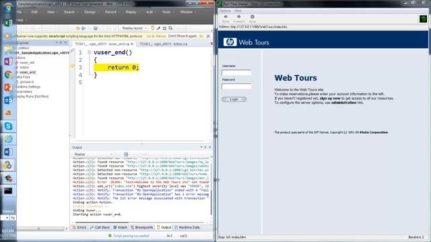Open Excel from the taskbar
The width and height of the screenshot is (431, 242).
(8, 23)
